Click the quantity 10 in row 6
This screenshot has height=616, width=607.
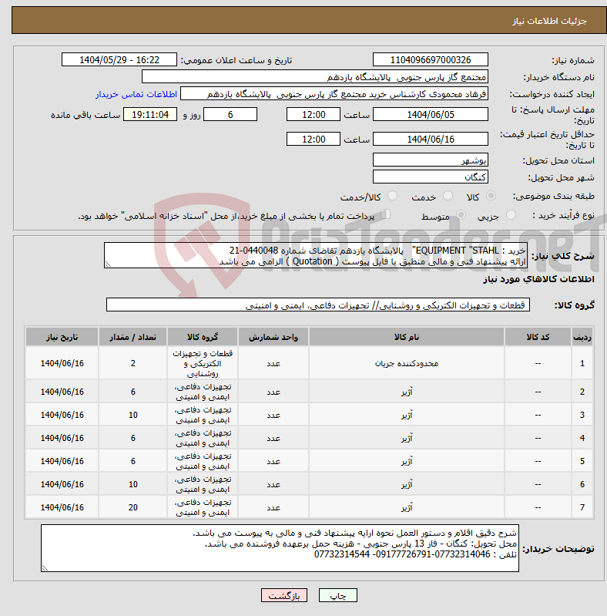(x=133, y=484)
